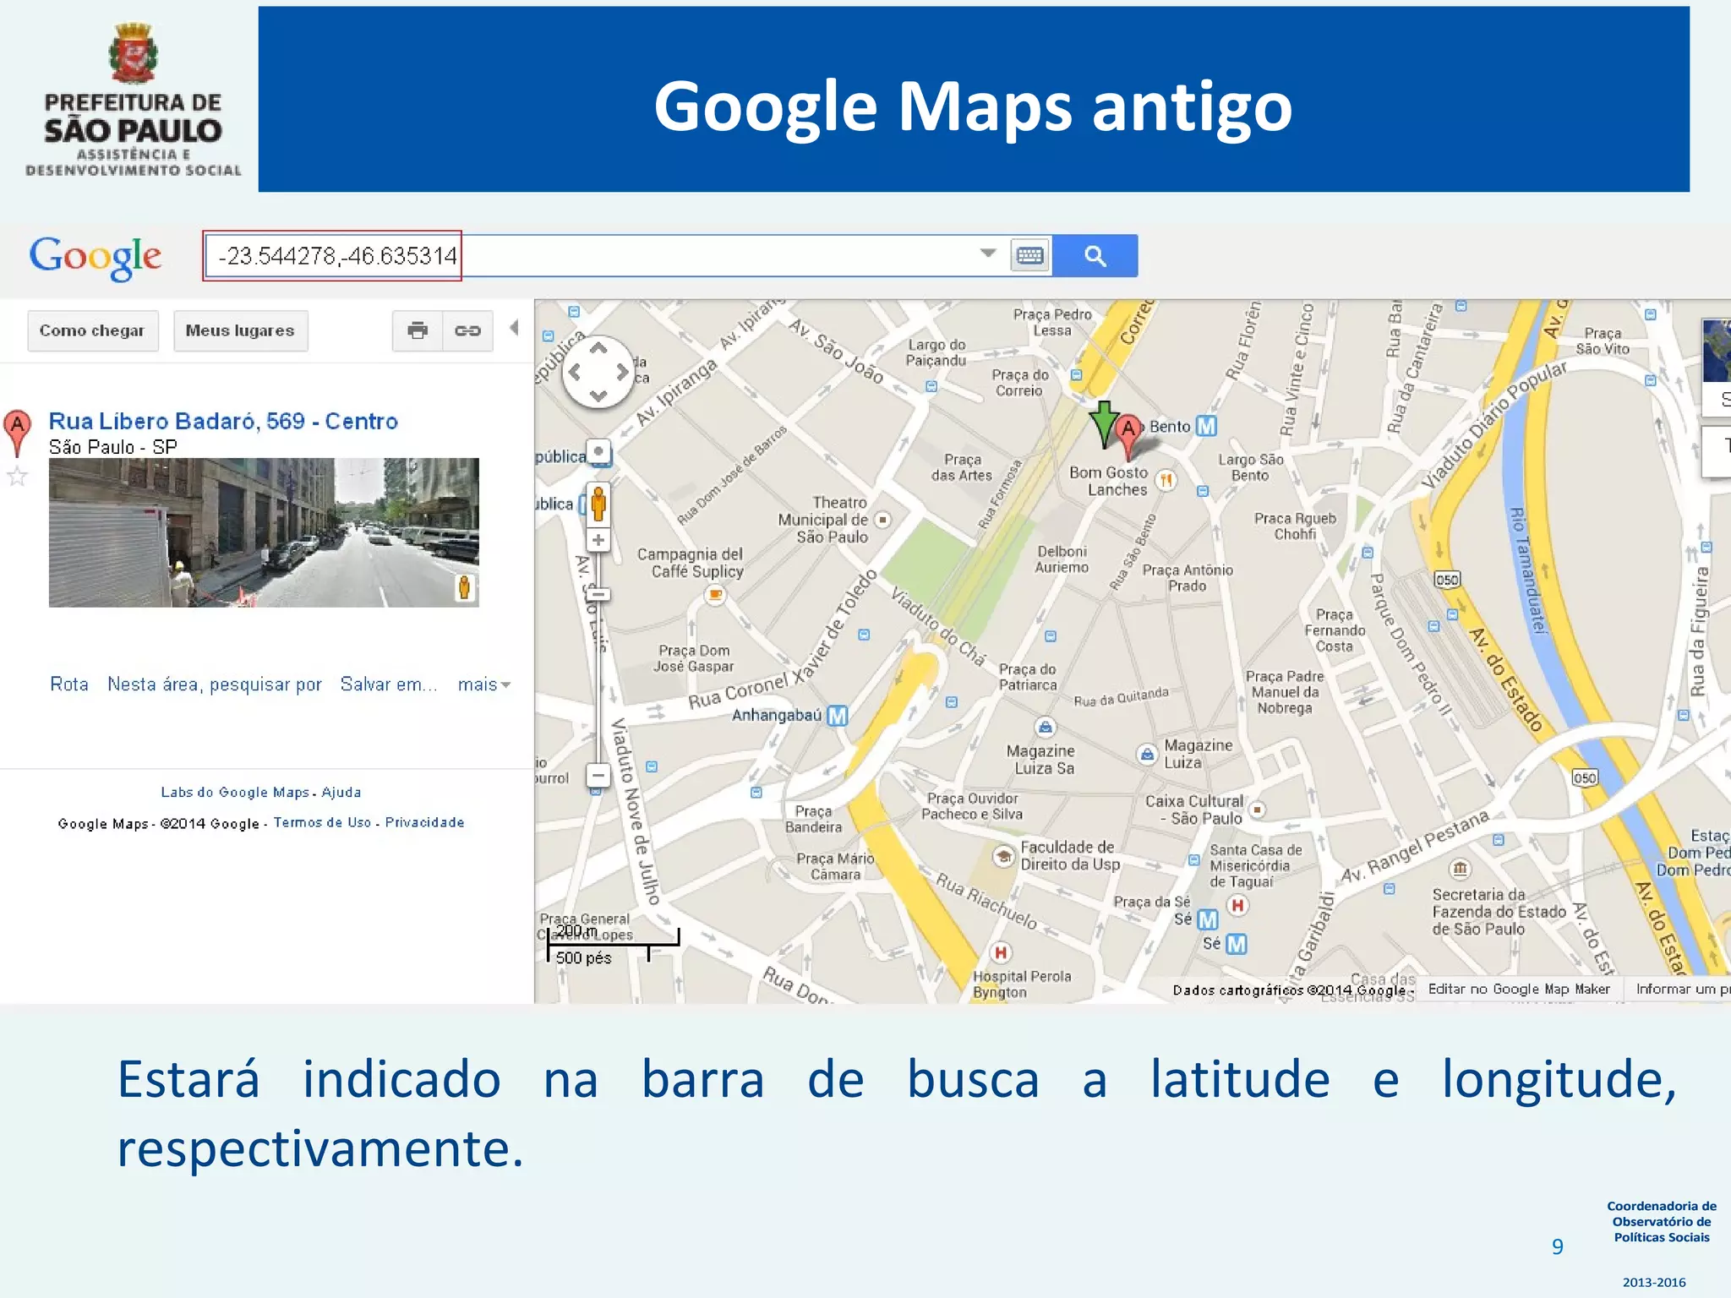This screenshot has height=1298, width=1731.
Task: Expand the mais dropdown
Action: (x=484, y=684)
